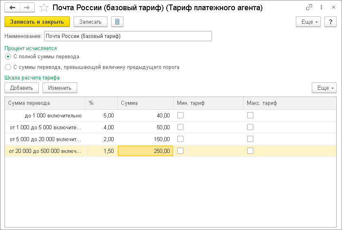
Task: Open help with question mark button
Action: (x=330, y=22)
